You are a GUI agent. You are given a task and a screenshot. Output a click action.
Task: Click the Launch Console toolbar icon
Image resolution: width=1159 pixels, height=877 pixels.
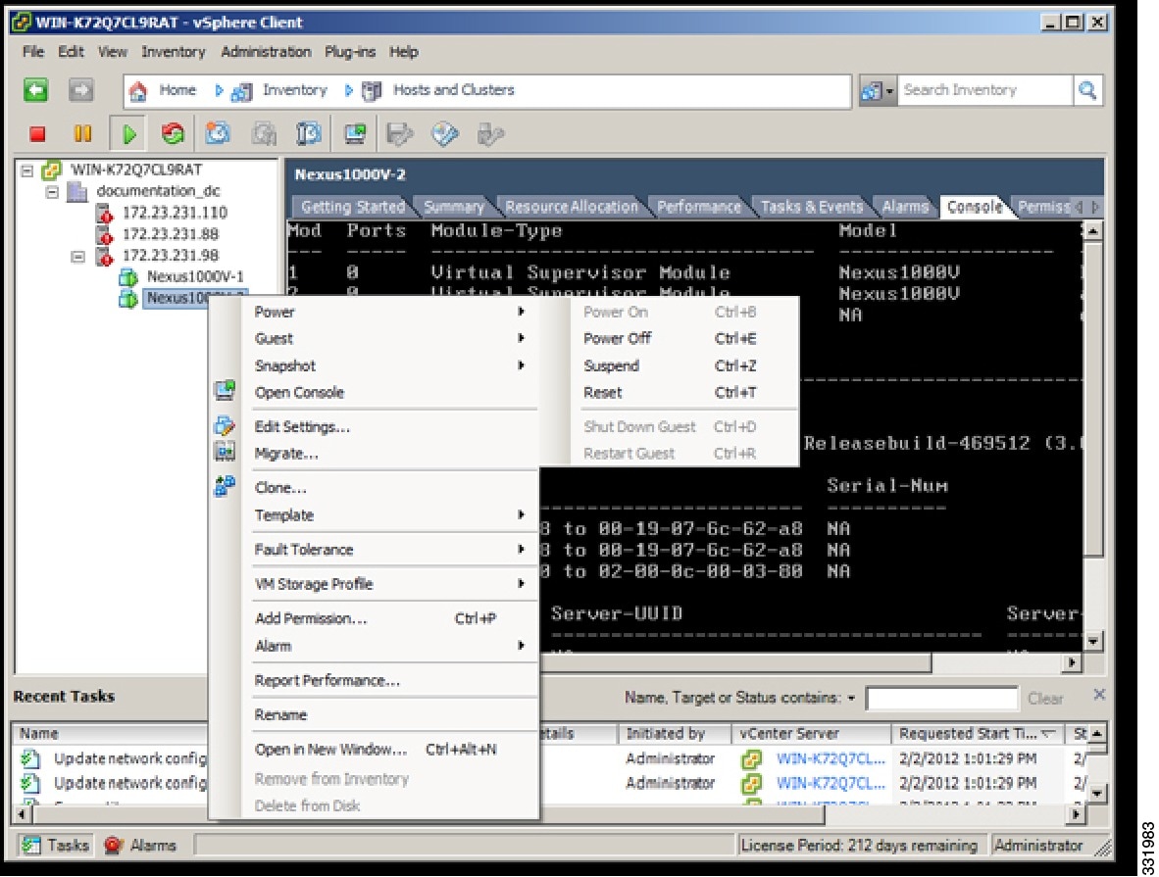tap(356, 133)
